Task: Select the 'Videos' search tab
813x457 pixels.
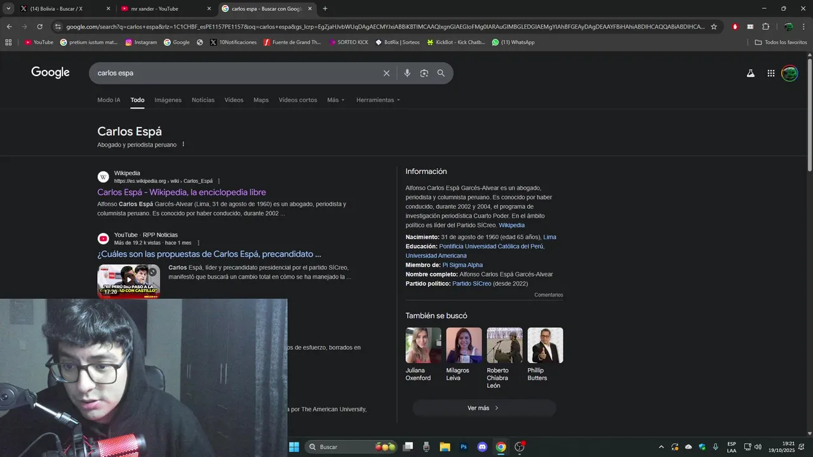Action: pyautogui.click(x=234, y=100)
